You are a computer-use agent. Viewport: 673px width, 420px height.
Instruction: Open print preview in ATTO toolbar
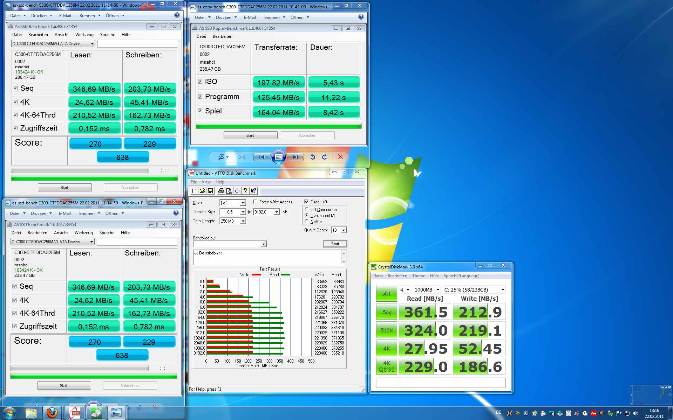229,191
